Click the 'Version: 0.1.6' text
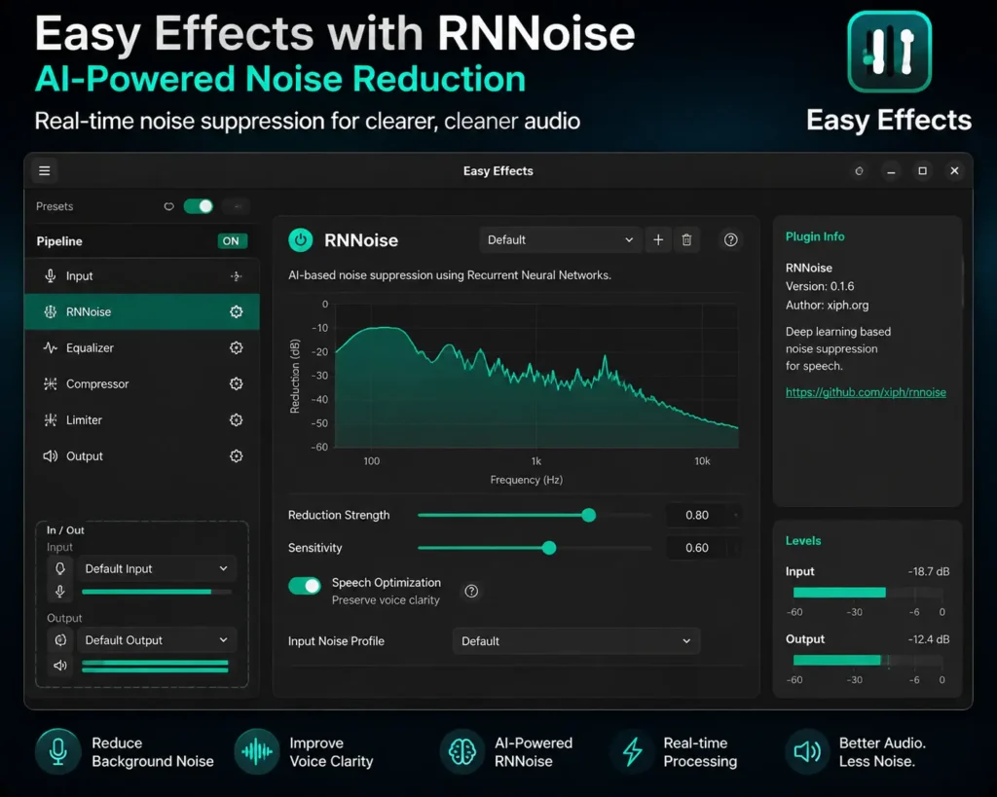The image size is (997, 797). 820,286
